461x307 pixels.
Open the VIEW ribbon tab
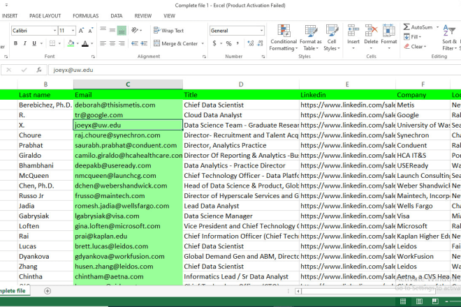point(169,16)
